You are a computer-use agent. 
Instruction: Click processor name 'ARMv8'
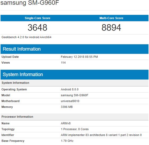[x=66, y=123]
